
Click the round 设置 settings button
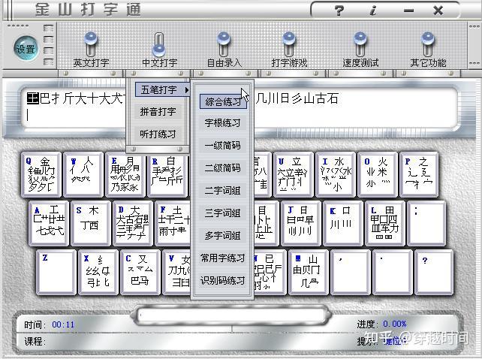click(26, 48)
